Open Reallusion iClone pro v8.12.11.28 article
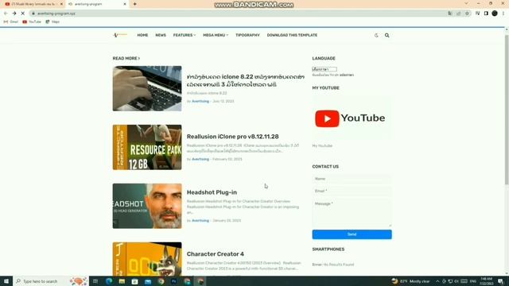Viewport: 509px width, 286px height. point(232,137)
